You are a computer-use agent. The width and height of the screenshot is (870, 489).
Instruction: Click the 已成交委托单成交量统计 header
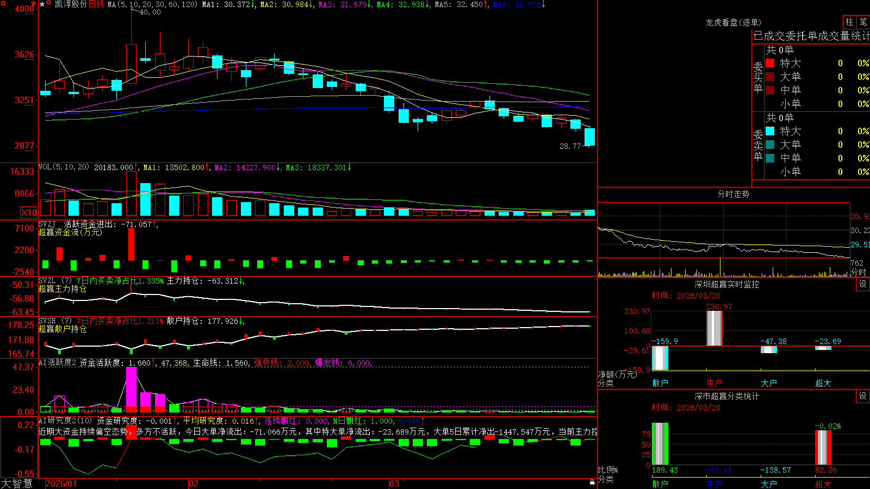point(811,36)
